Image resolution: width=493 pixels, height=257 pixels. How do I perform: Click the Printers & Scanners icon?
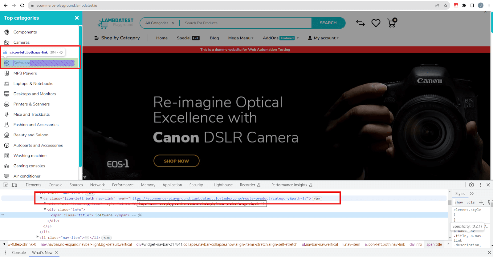pyautogui.click(x=7, y=104)
